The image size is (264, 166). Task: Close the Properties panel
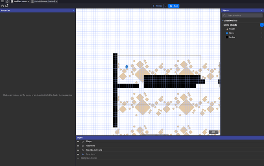point(73,11)
